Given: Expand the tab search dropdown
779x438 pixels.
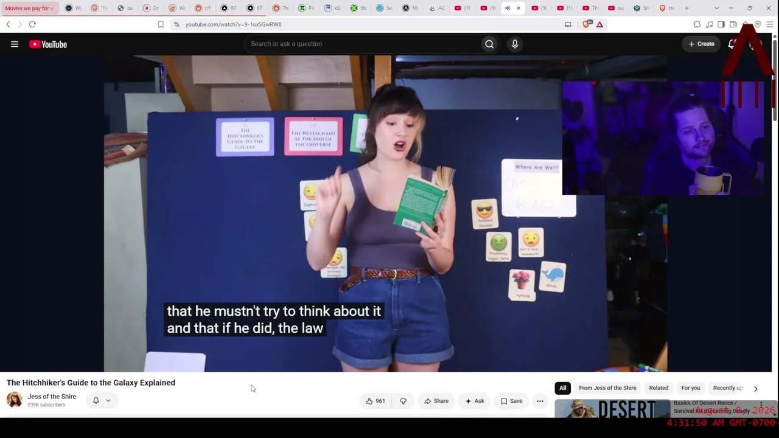Looking at the screenshot, I should 716,8.
